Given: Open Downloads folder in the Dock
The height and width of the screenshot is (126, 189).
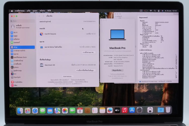Looking at the screenshot, I should (x=161, y=110).
